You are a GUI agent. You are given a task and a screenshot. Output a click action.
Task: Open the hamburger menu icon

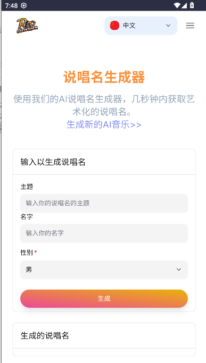tap(190, 26)
